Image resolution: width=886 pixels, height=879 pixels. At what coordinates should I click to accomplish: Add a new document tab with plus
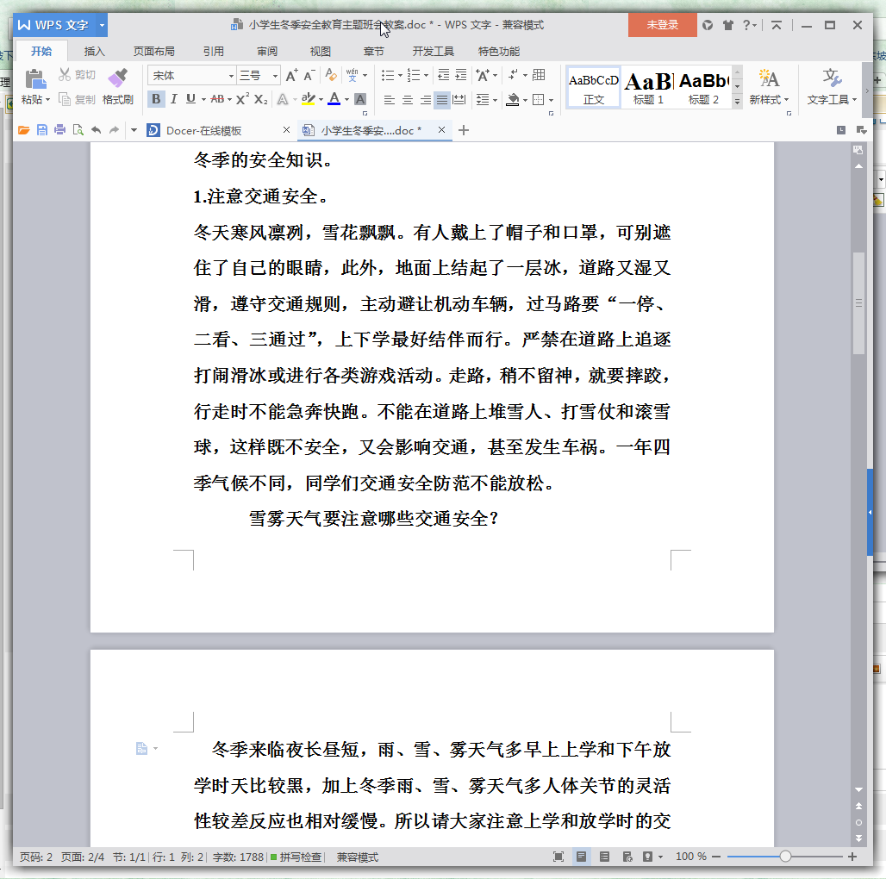click(x=464, y=130)
